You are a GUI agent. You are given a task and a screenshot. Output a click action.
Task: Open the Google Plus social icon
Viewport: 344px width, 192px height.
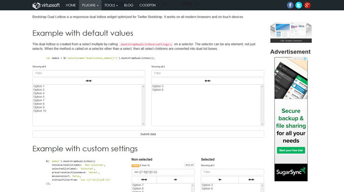[x=307, y=5]
